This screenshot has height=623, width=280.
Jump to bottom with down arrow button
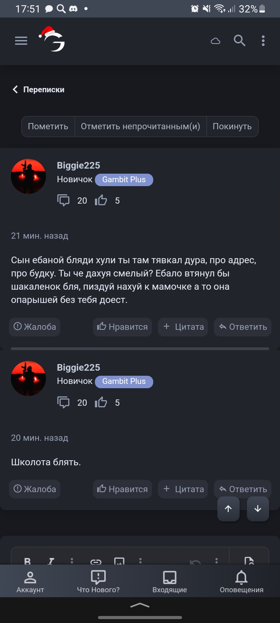(258, 509)
